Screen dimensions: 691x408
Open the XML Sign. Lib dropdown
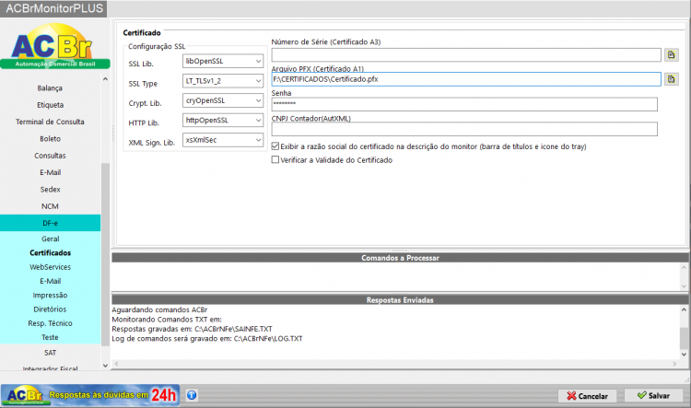point(223,140)
